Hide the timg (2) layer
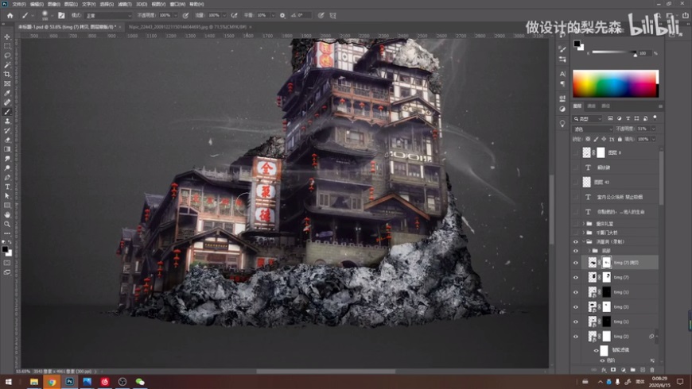The width and height of the screenshot is (692, 389). coord(576,337)
